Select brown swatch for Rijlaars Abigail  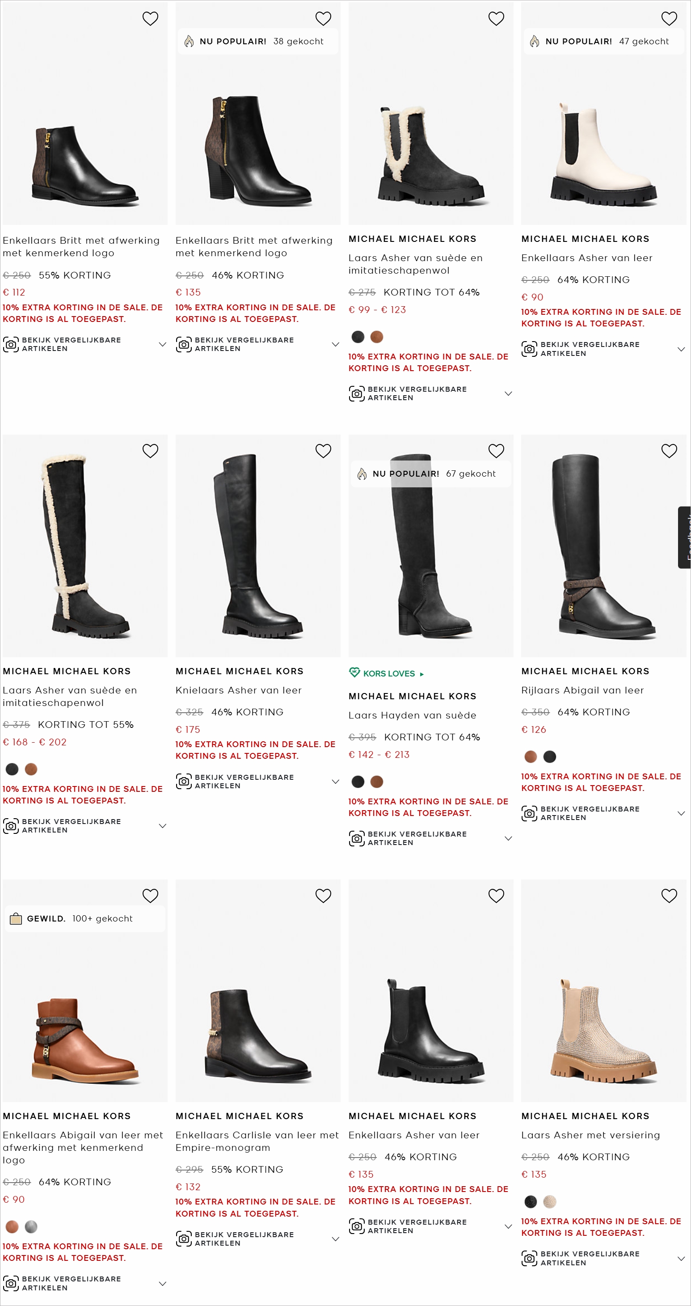click(x=530, y=757)
